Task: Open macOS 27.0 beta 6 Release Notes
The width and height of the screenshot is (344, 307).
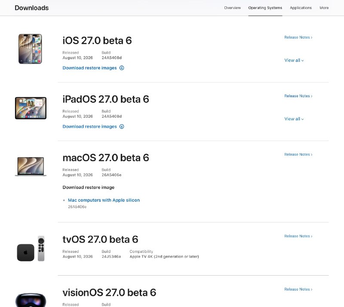Action: pos(298,154)
